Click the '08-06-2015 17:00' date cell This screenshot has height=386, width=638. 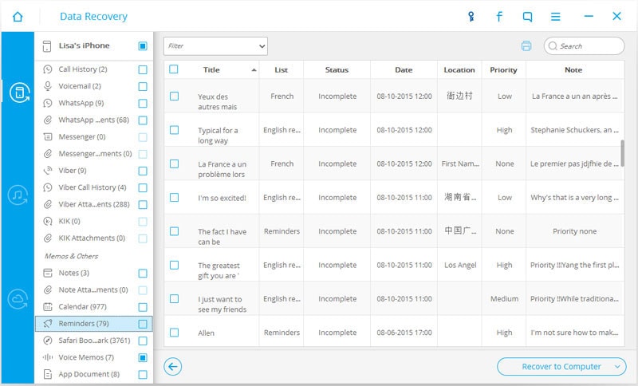404,333
